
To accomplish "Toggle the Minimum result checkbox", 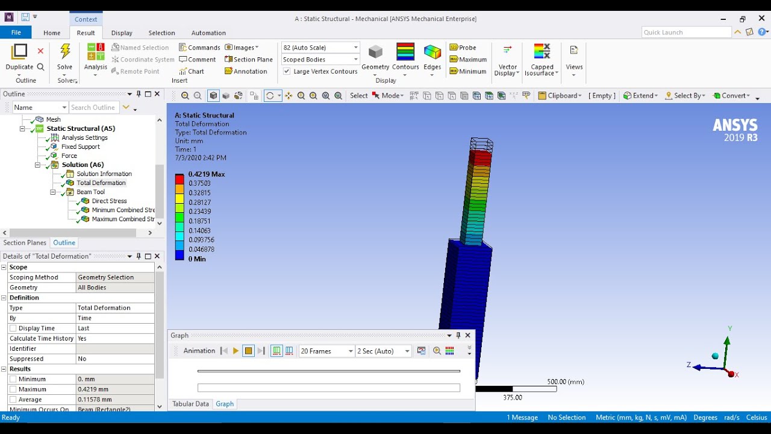I will pos(13,379).
